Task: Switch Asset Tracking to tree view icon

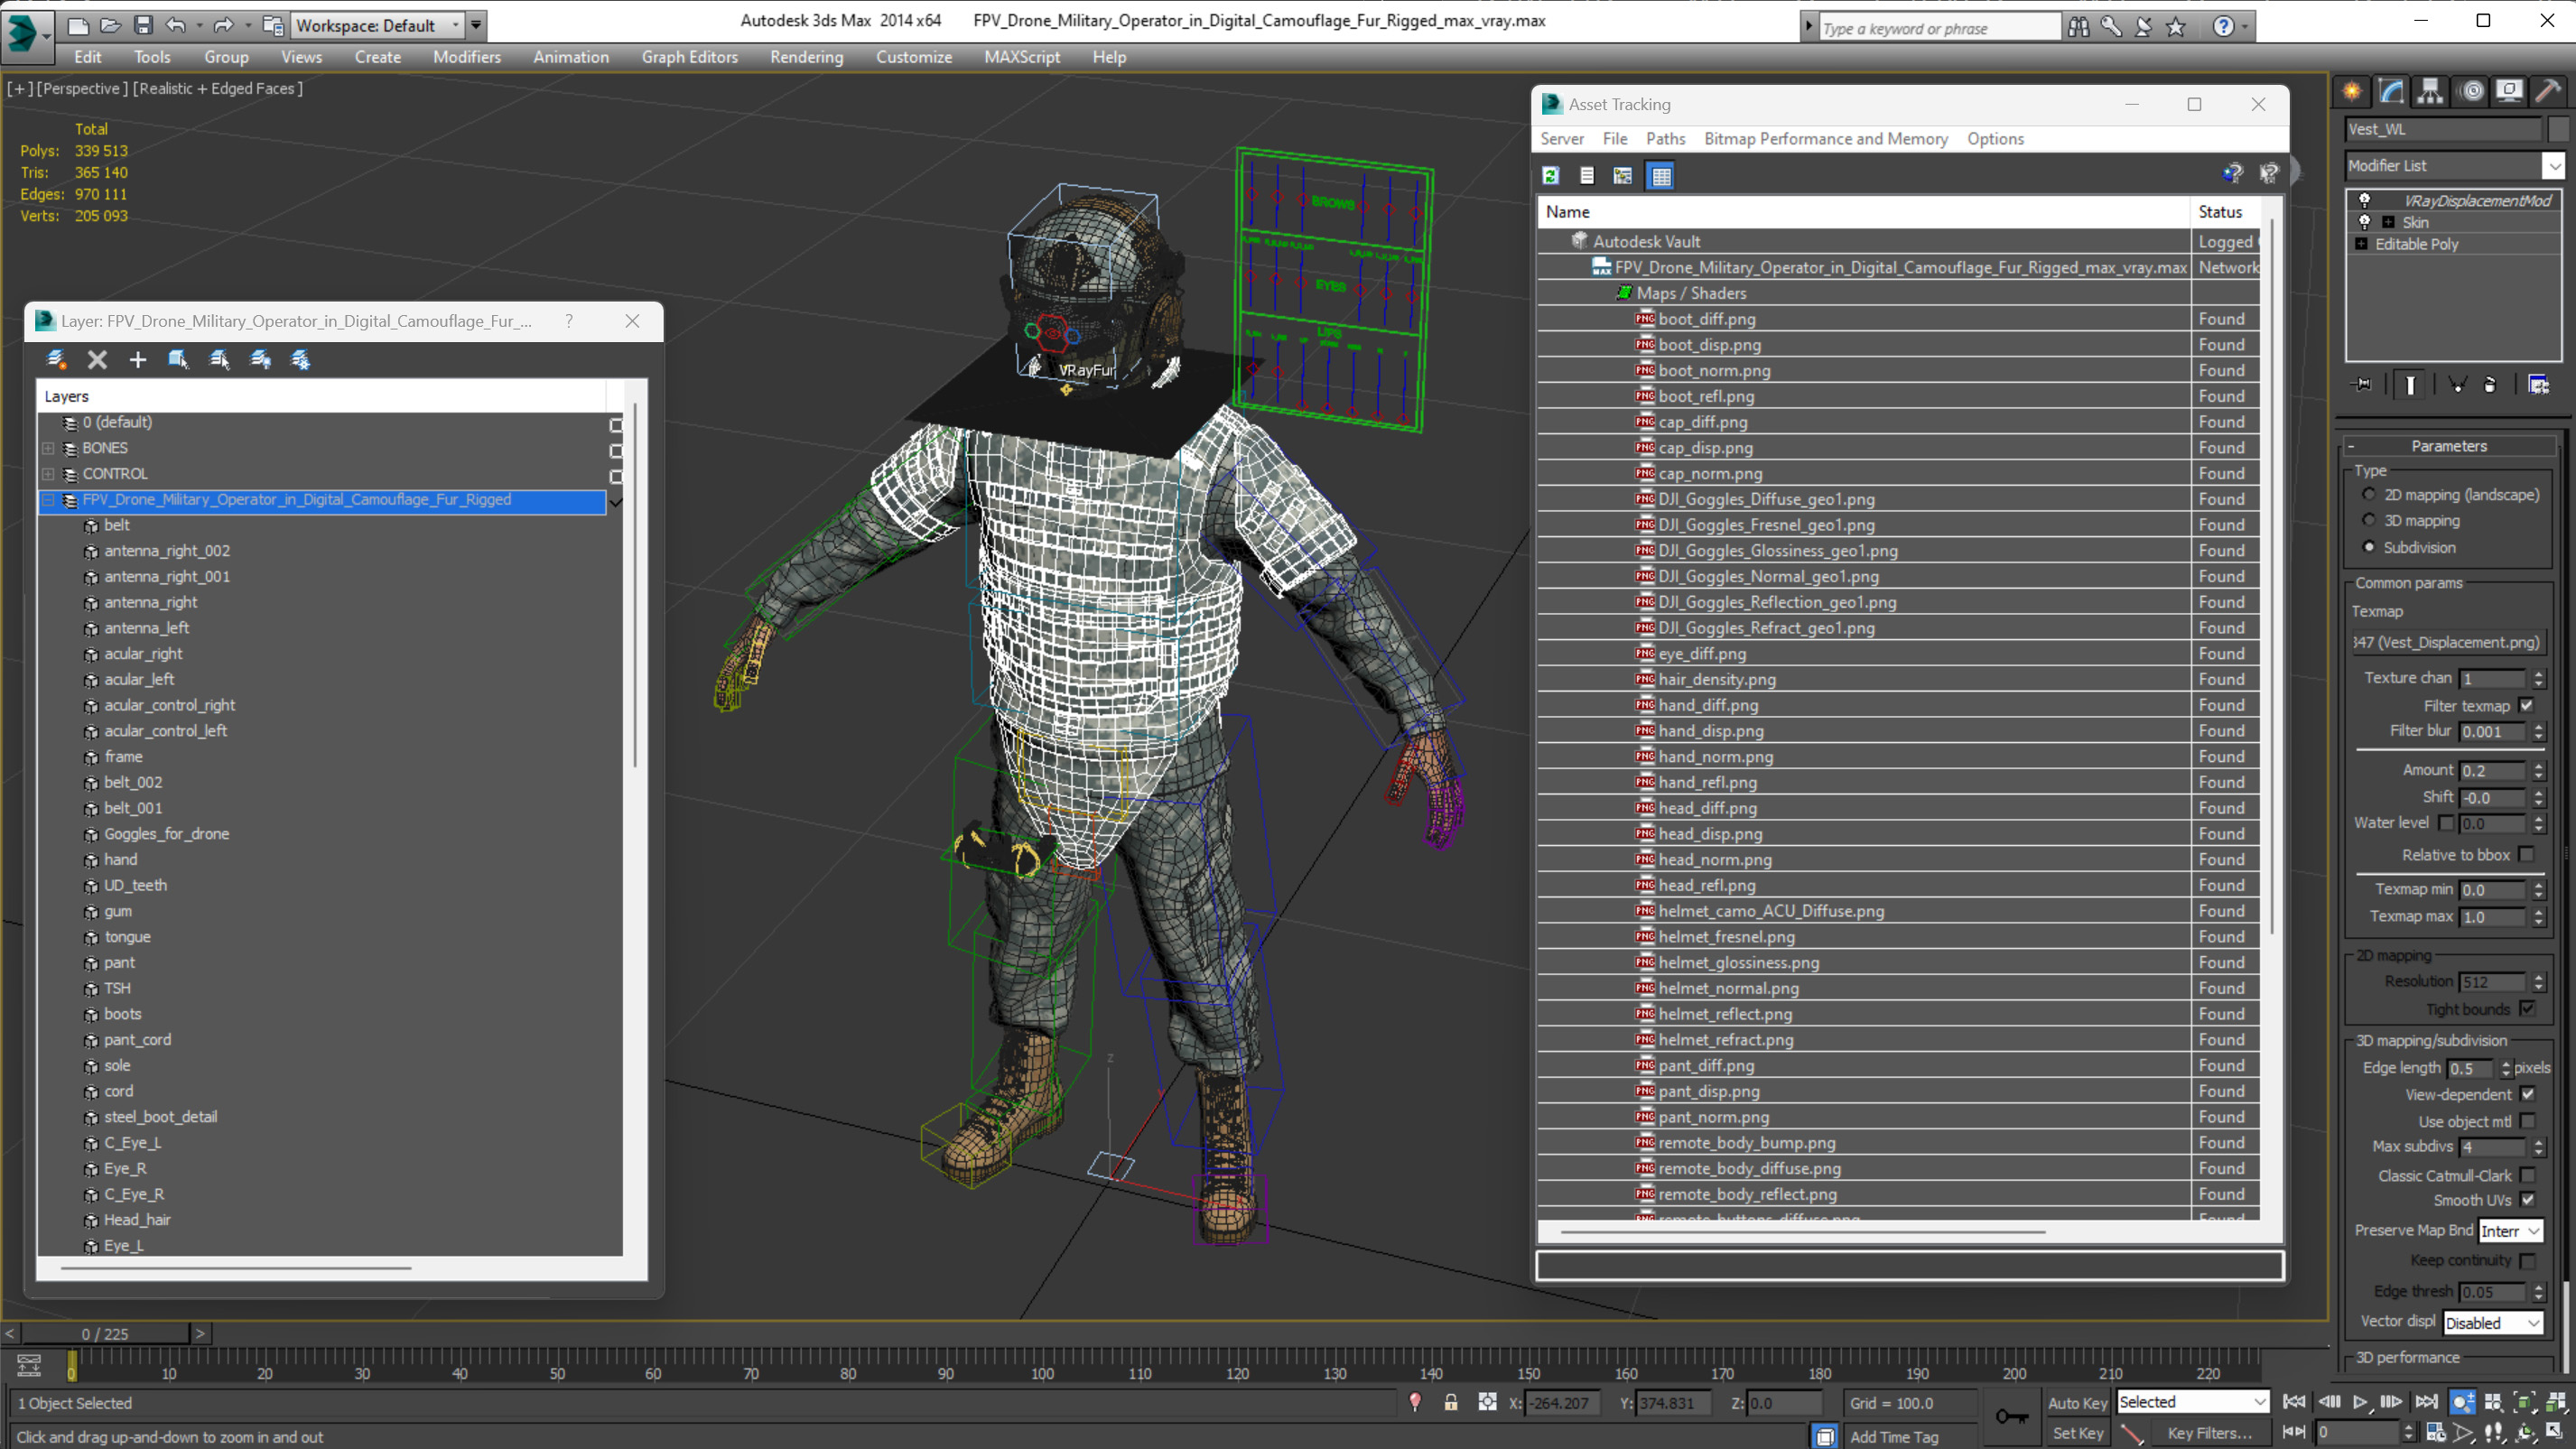Action: 1623,176
